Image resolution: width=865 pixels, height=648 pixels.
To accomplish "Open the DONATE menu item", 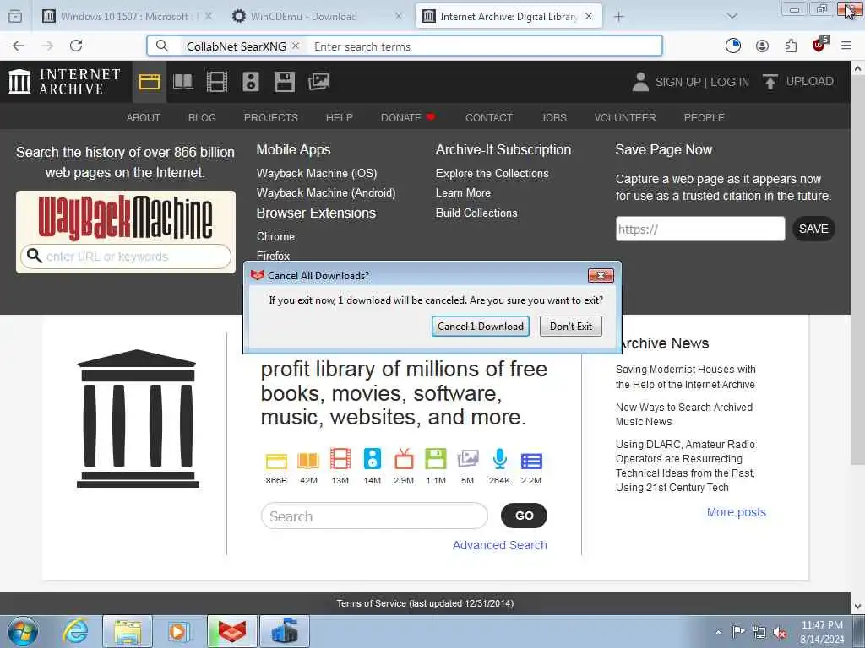I will 408,117.
